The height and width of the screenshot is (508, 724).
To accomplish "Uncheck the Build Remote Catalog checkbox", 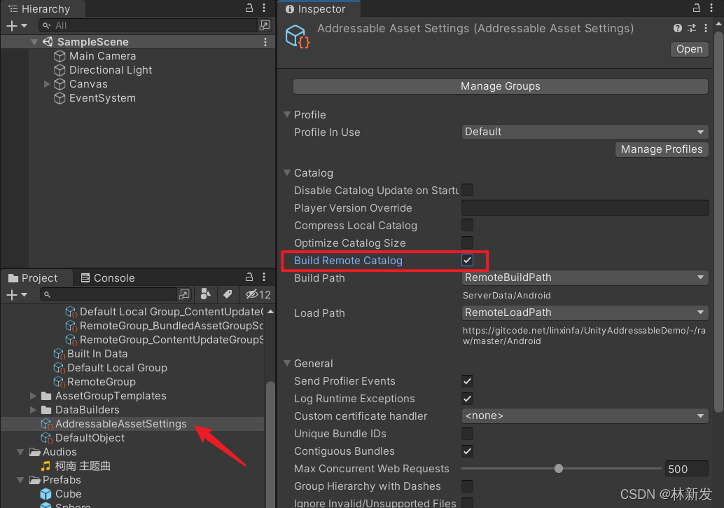I will [467, 260].
